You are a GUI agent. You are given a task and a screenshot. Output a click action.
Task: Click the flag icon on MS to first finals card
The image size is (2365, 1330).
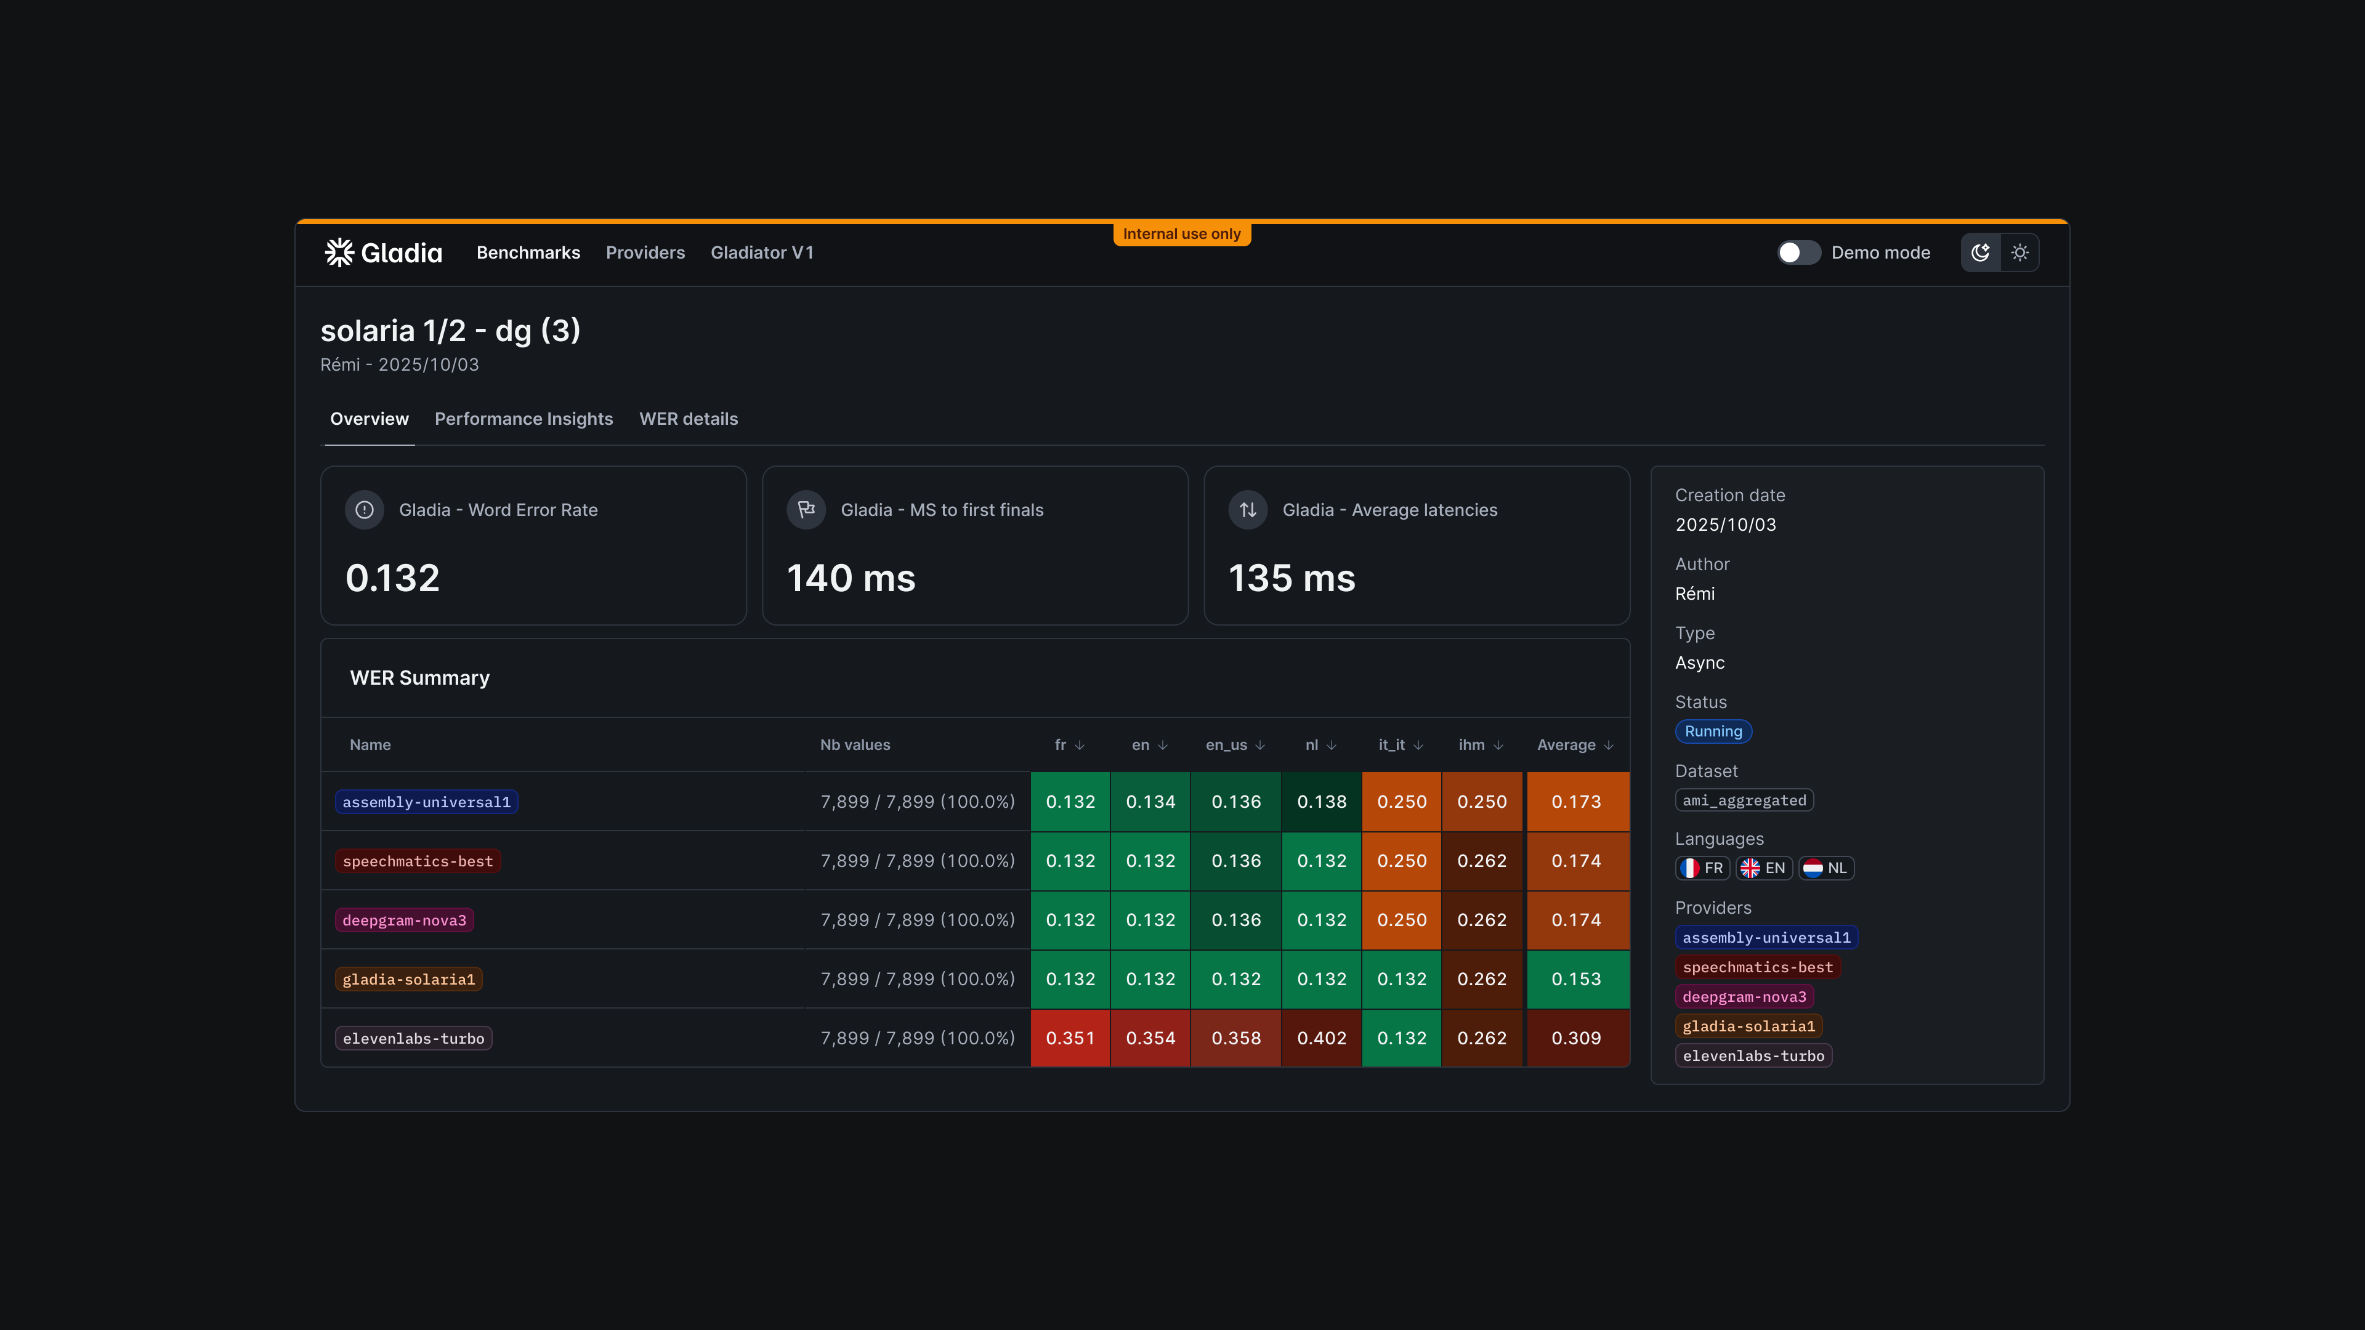pyautogui.click(x=805, y=509)
